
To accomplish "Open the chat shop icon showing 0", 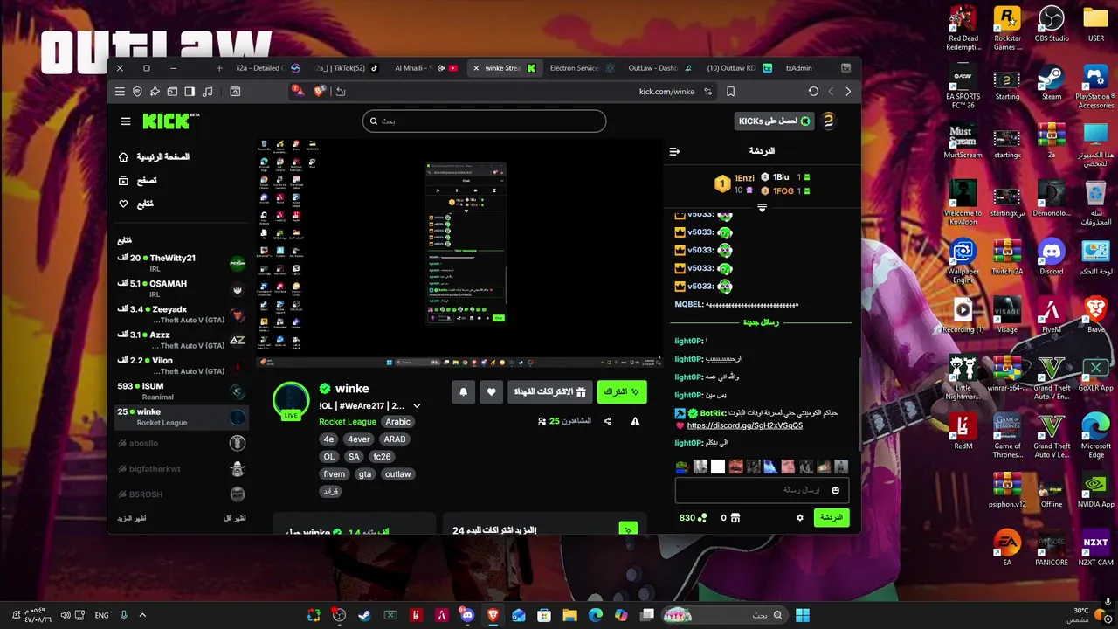I will (x=735, y=517).
